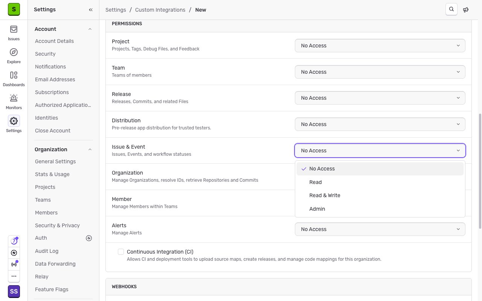Open Stats & Usage page
482x301 pixels.
[52, 174]
